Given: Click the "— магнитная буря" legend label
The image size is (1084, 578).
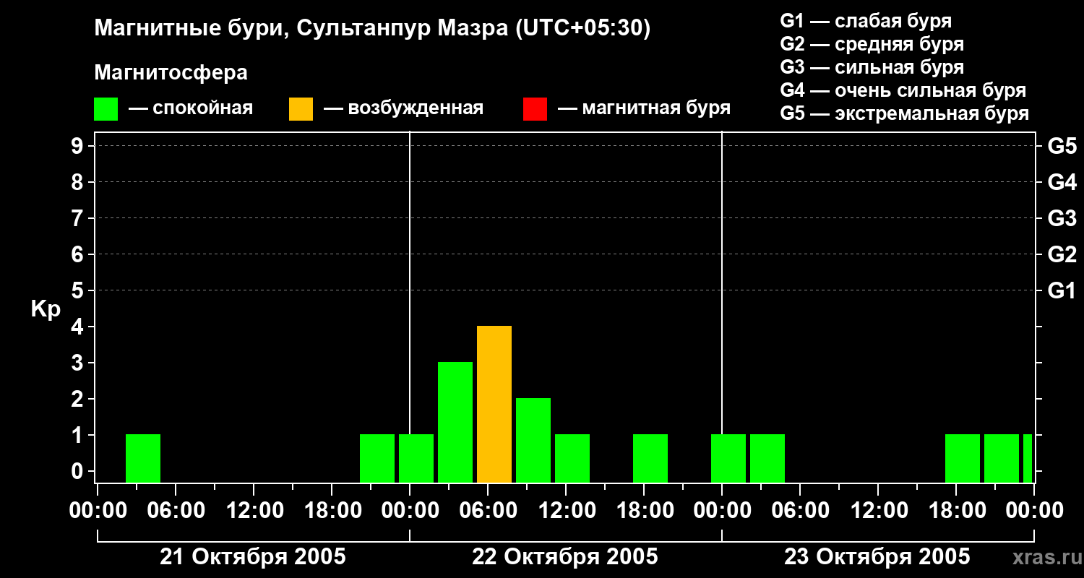Looking at the screenshot, I should point(644,108).
